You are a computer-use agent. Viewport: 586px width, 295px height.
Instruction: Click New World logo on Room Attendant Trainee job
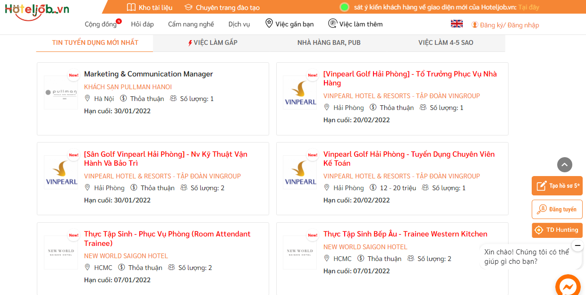pyautogui.click(x=61, y=253)
